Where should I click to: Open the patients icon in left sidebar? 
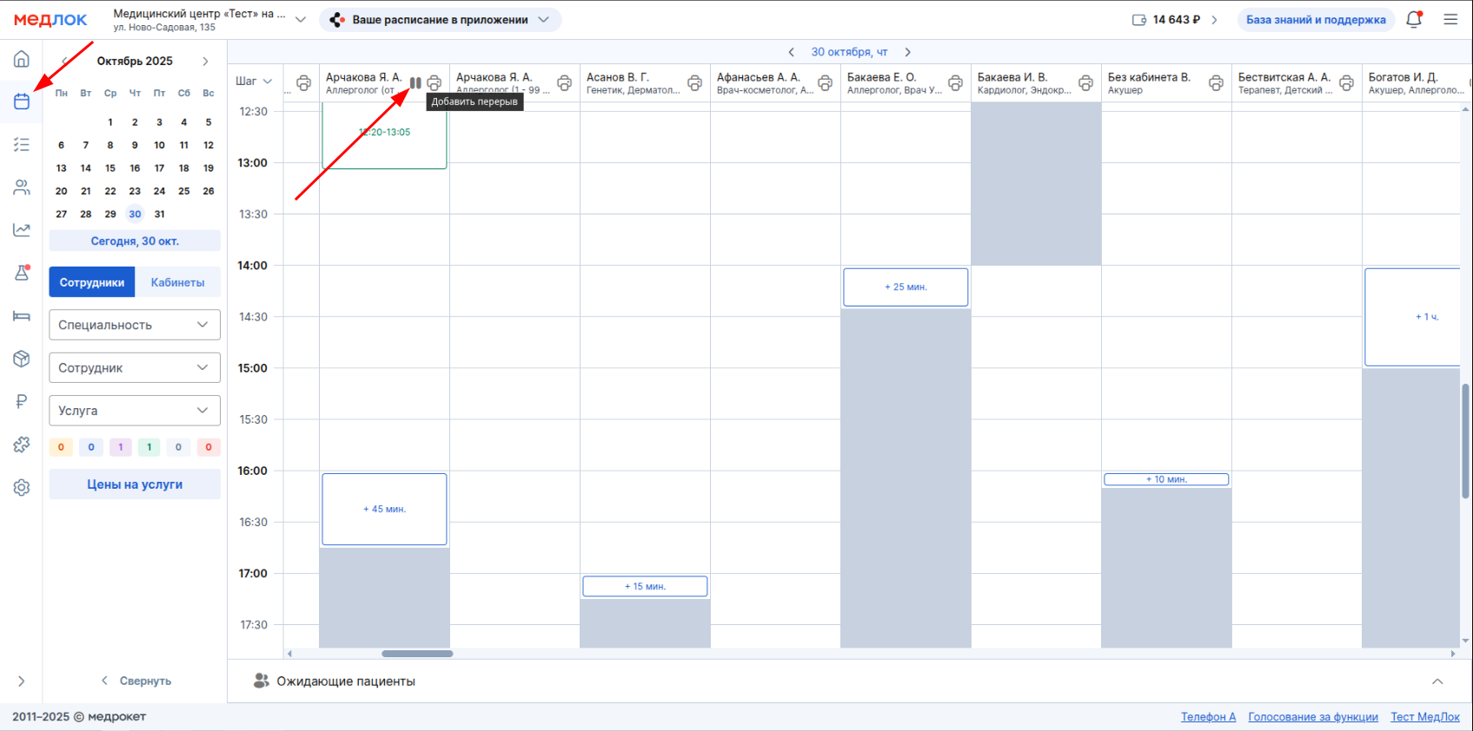pyautogui.click(x=22, y=188)
